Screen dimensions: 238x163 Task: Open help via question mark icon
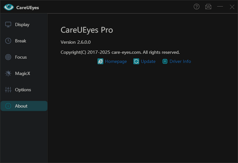tap(196, 7)
